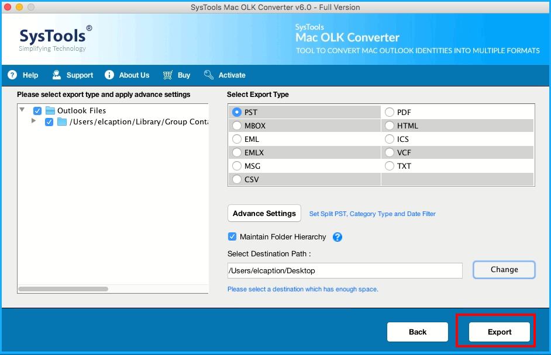
Task: Open the Support menu item
Action: point(80,75)
